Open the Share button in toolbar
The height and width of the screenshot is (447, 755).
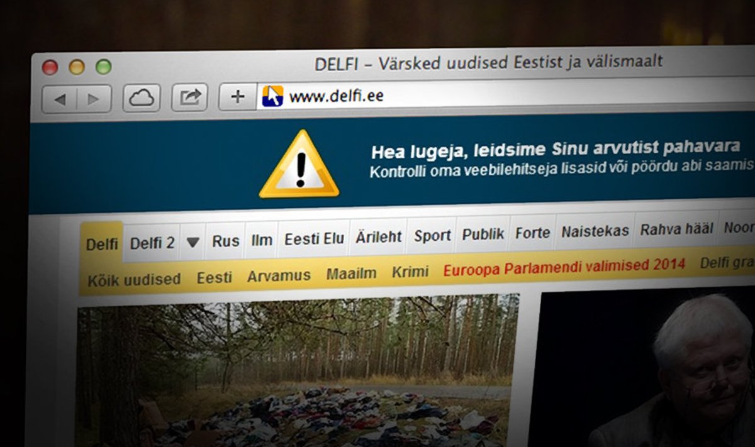189,97
